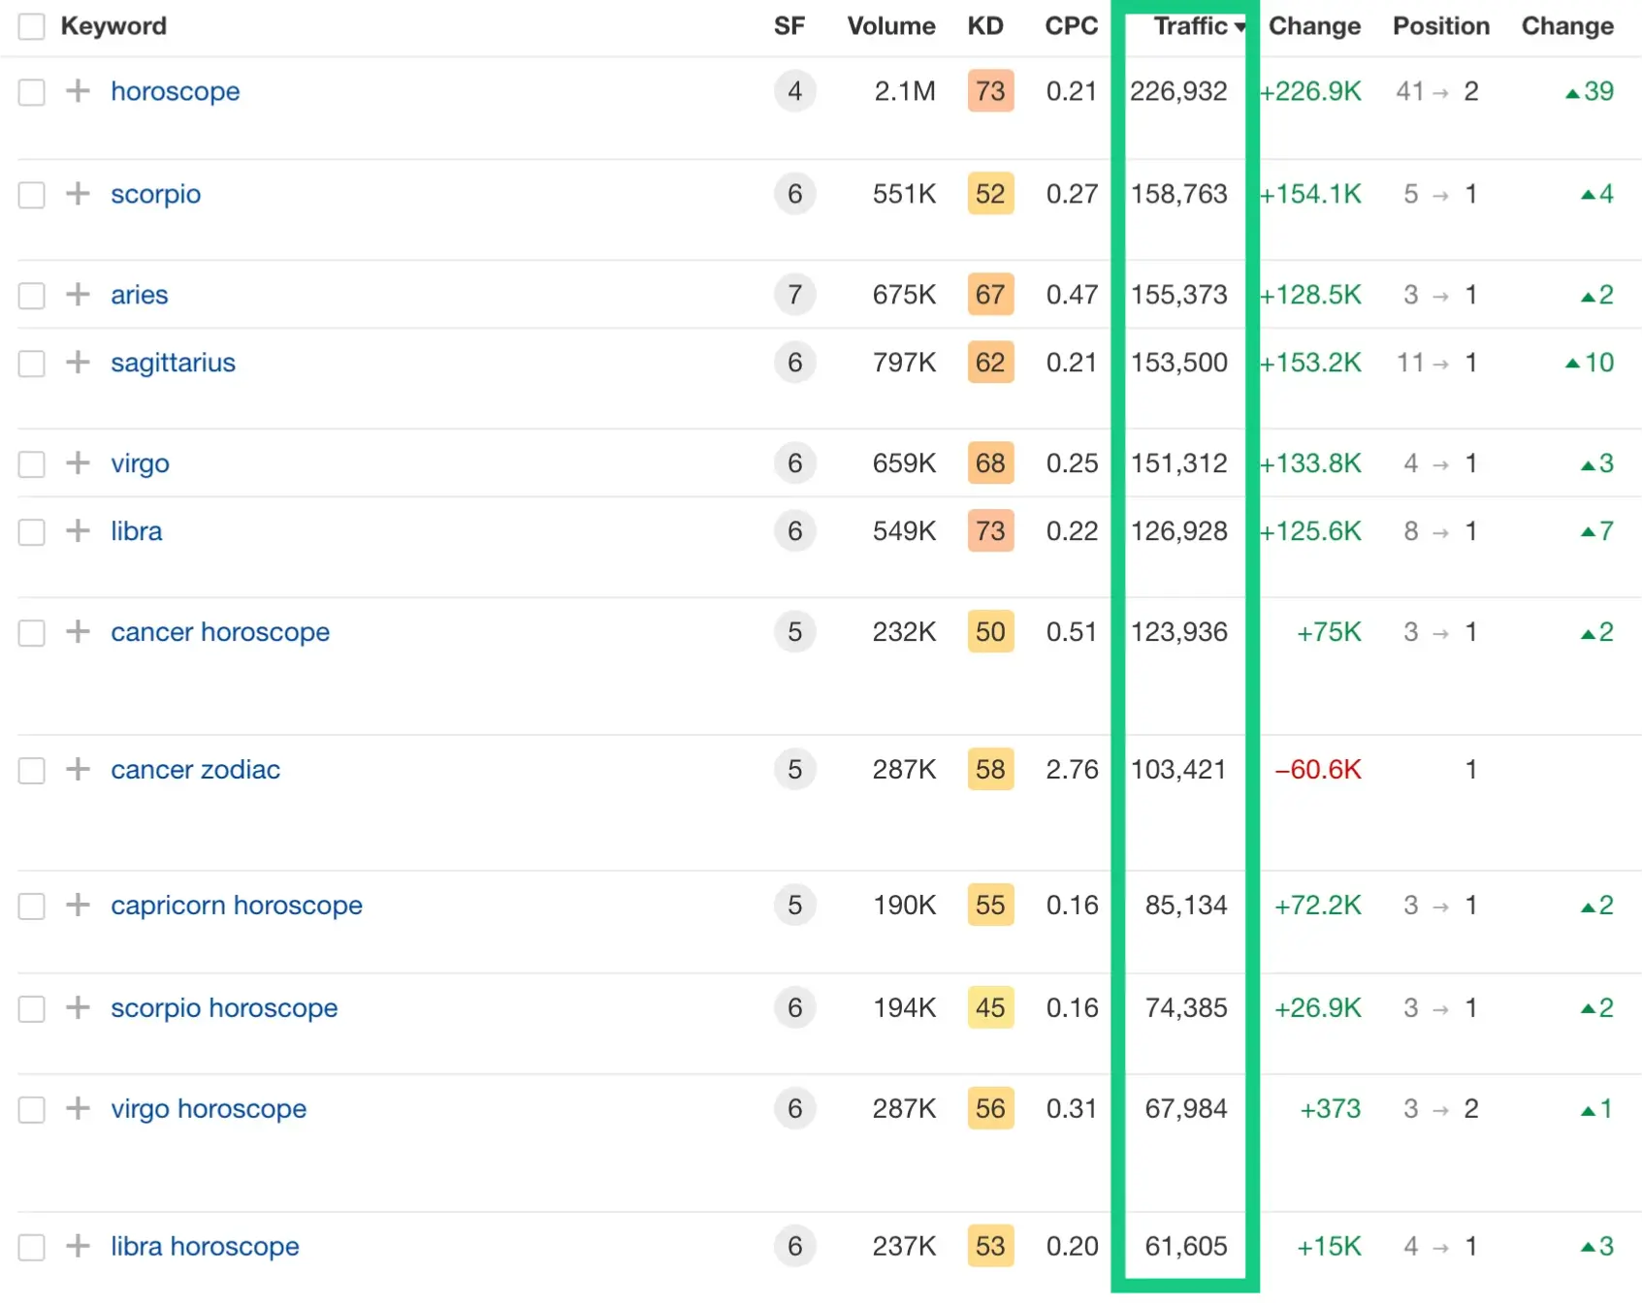Sort by traffic Change column header
This screenshot has width=1643, height=1305.
click(x=1314, y=26)
